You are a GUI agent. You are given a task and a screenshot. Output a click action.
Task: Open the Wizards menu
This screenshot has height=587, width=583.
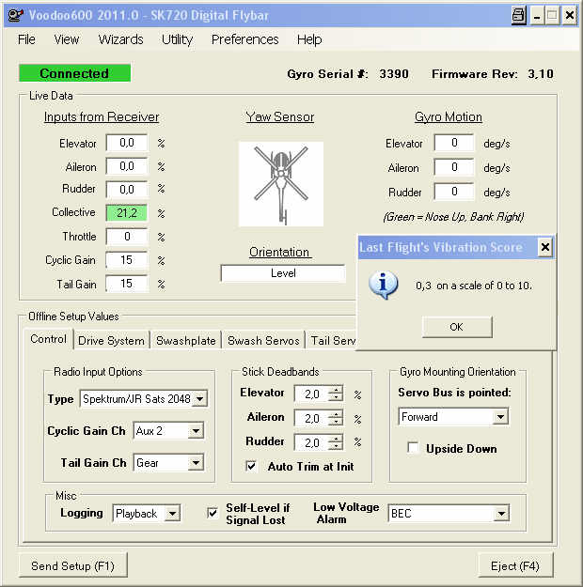coord(120,39)
